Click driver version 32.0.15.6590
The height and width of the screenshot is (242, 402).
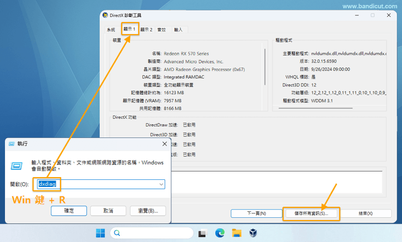(324, 61)
